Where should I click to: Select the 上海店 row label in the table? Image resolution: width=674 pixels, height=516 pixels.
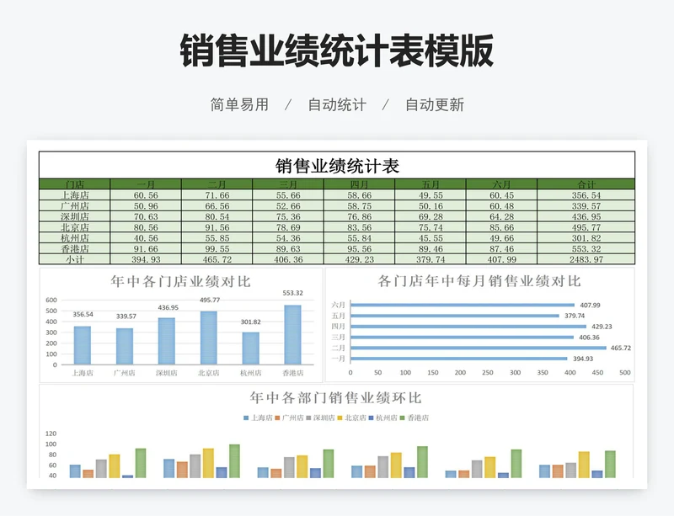(x=75, y=195)
